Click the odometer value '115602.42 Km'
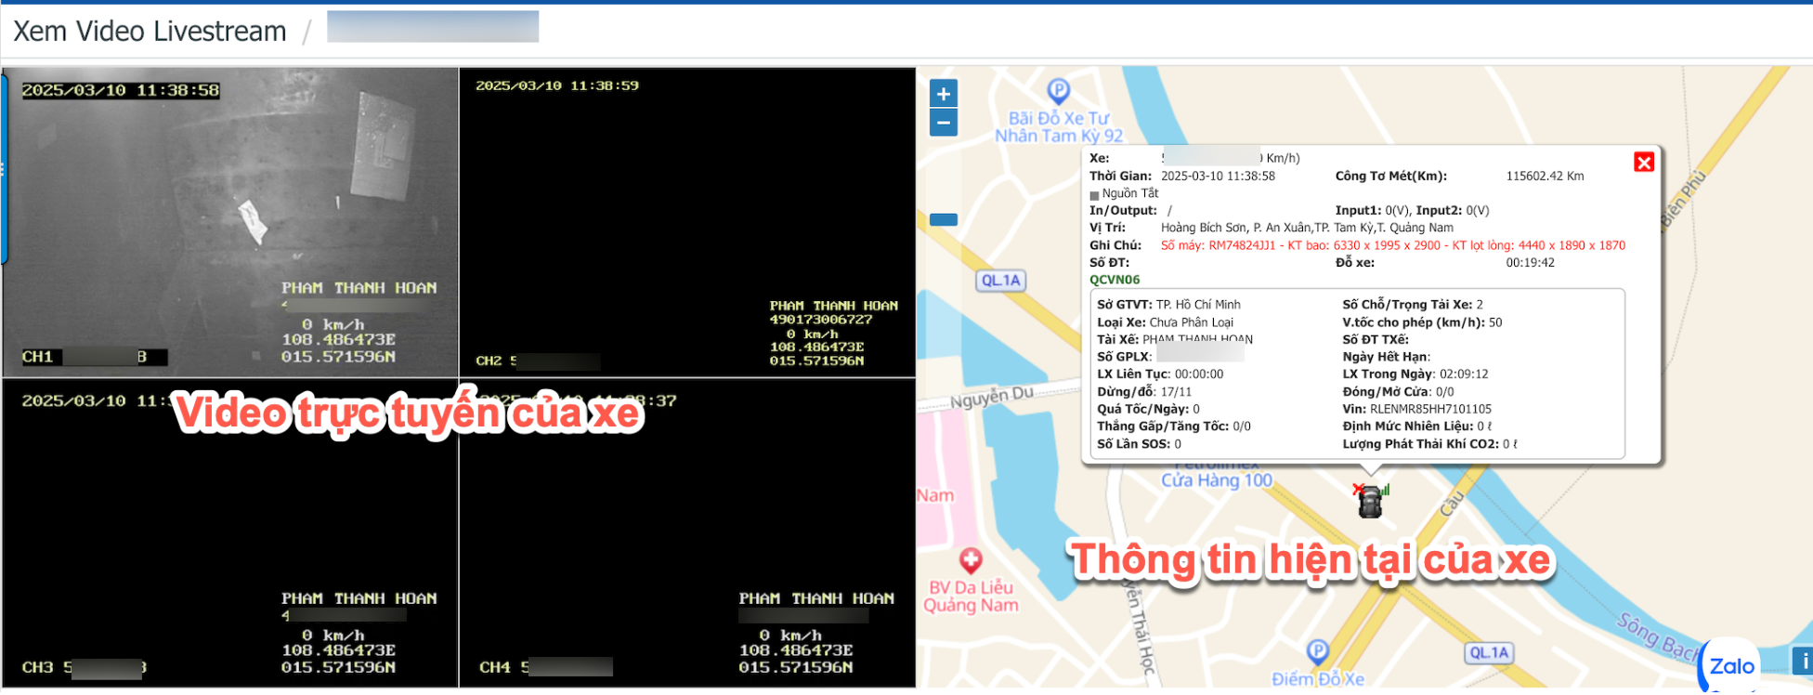This screenshot has width=1813, height=695. pos(1545,176)
